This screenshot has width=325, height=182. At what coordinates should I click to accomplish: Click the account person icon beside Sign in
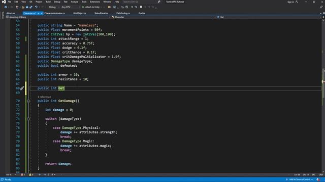click(x=297, y=2)
